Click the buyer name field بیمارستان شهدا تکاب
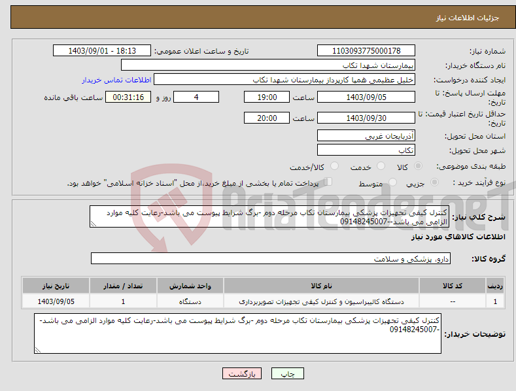Image resolution: width=516 pixels, height=391 pixels. [268, 65]
